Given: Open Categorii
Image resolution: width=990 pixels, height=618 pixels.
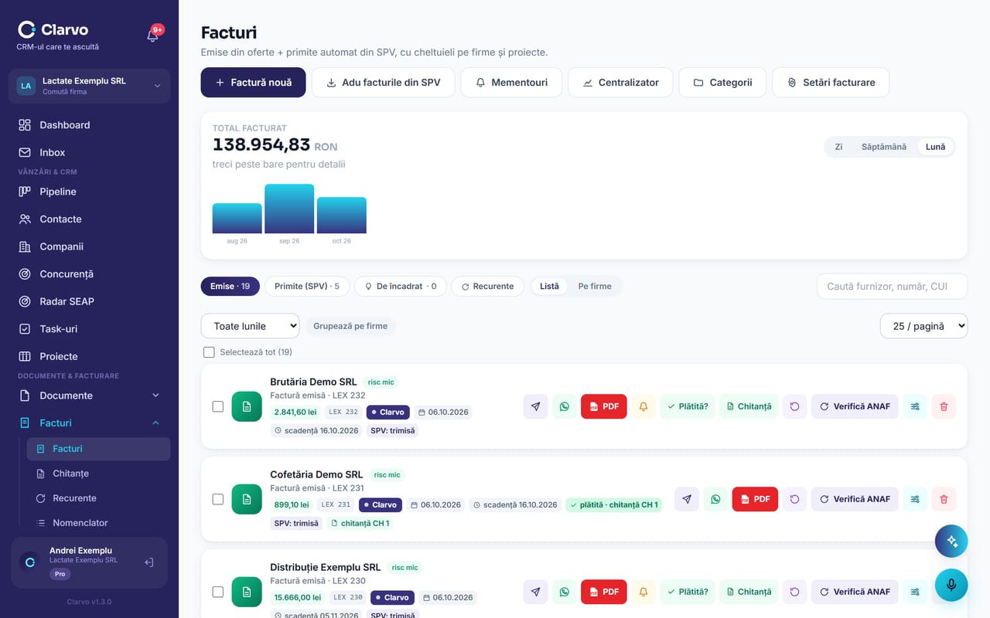Looking at the screenshot, I should click(722, 83).
